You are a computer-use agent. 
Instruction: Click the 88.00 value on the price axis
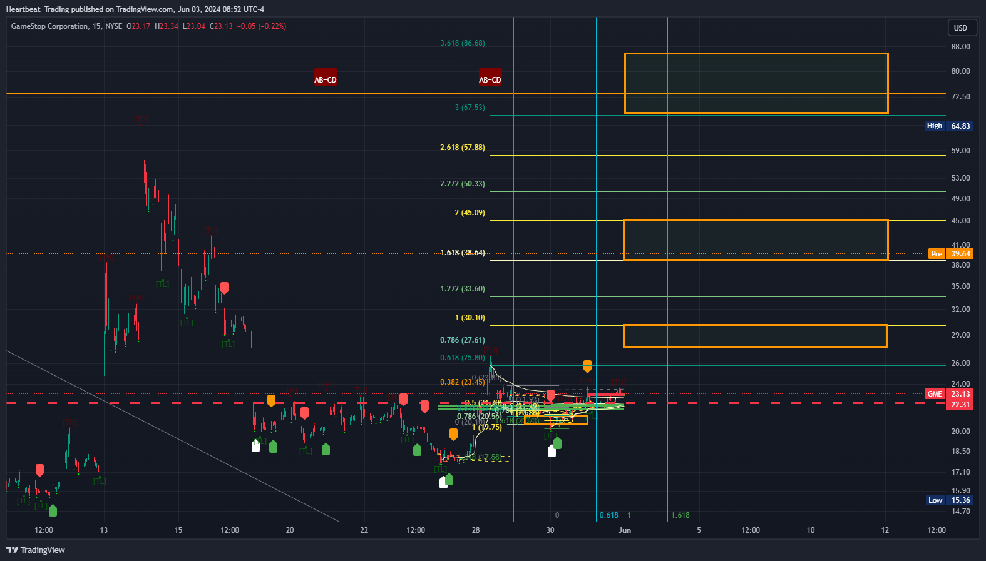pos(960,47)
